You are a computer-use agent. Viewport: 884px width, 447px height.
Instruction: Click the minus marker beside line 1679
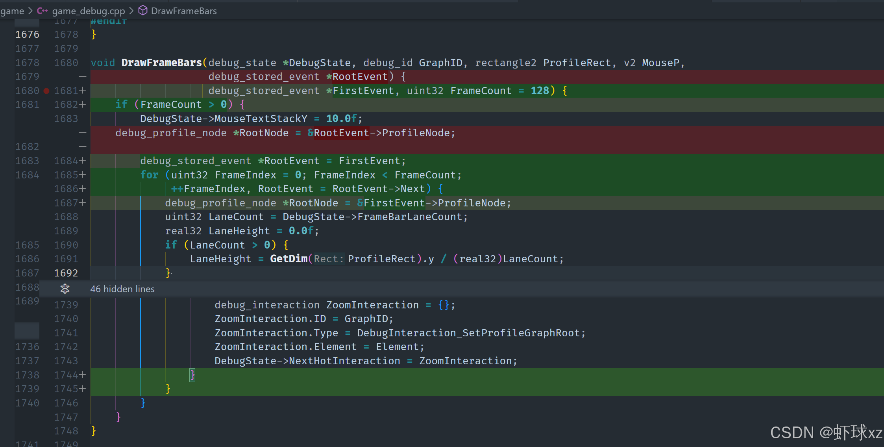(82, 76)
